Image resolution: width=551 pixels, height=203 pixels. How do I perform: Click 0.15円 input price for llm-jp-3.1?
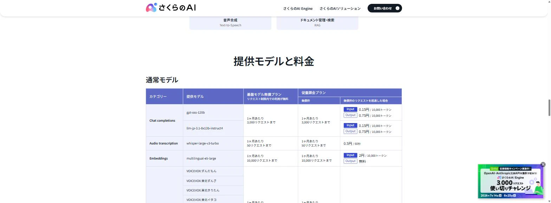click(x=375, y=126)
